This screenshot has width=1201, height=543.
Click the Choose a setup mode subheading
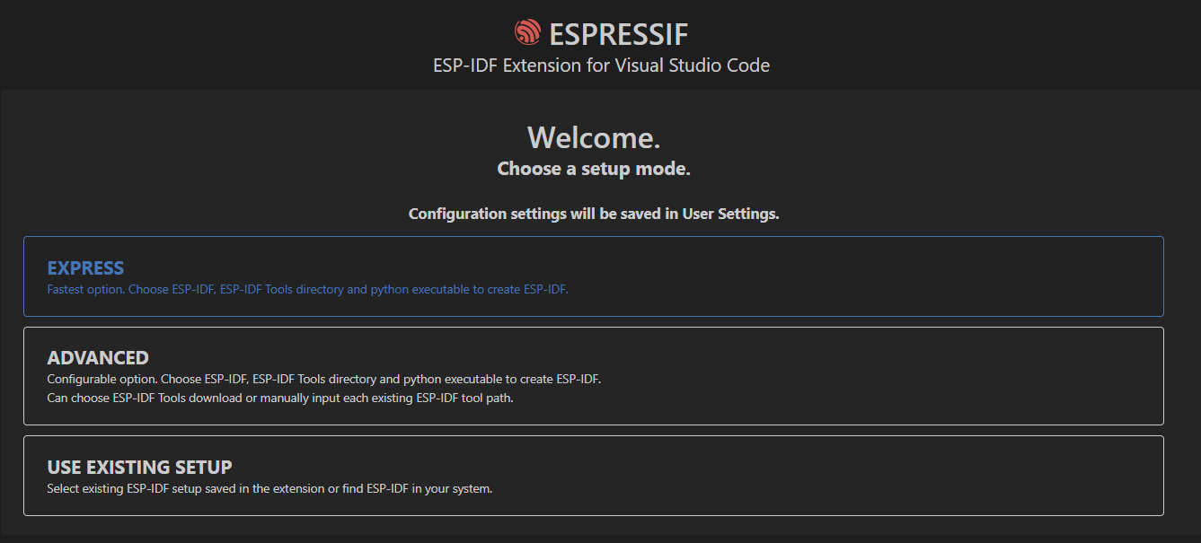[x=594, y=169]
